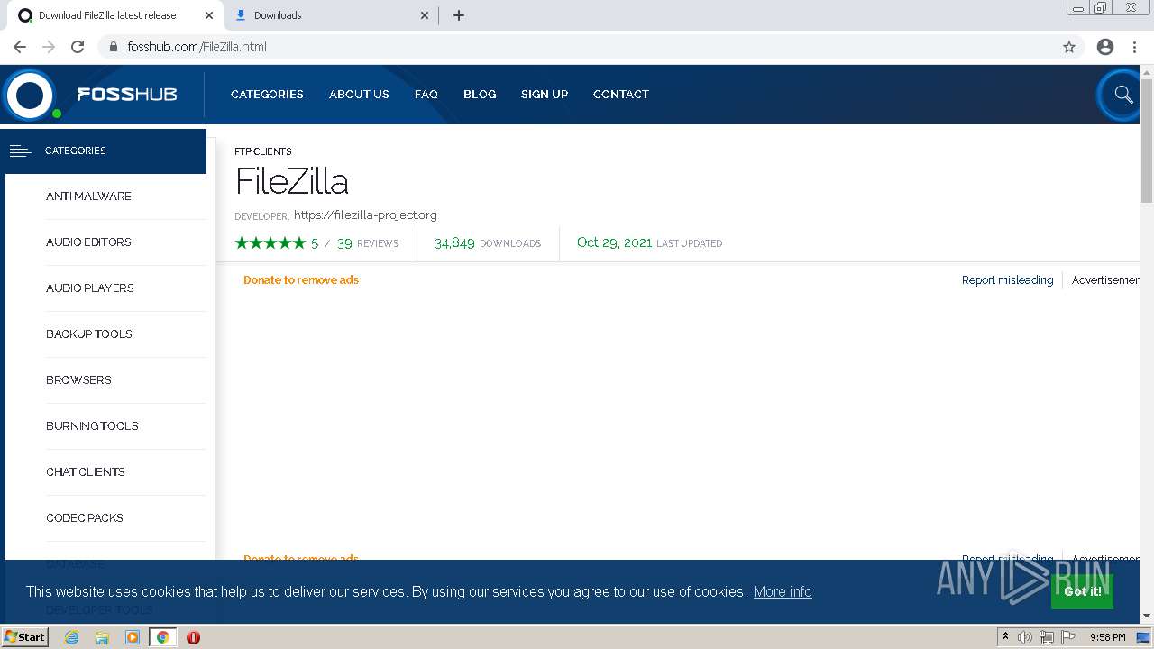Image resolution: width=1154 pixels, height=649 pixels.
Task: Click the page vertical scrollbar thumb
Action: [x=1147, y=141]
